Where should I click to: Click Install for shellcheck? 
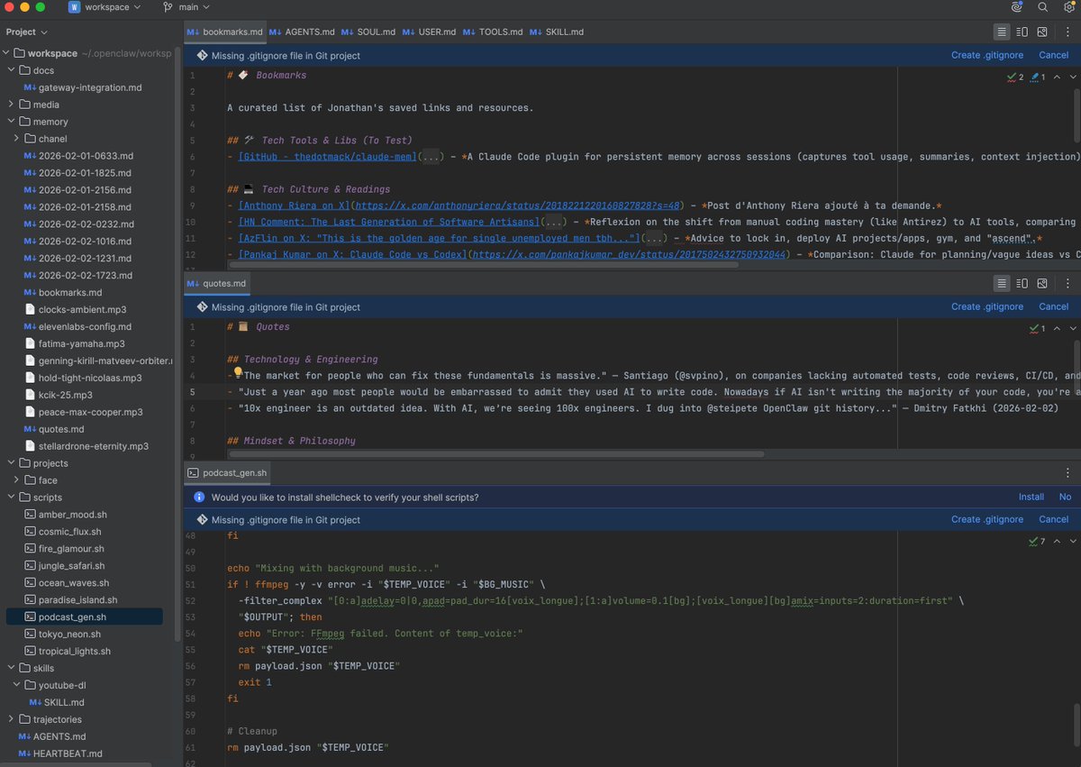tap(1031, 497)
